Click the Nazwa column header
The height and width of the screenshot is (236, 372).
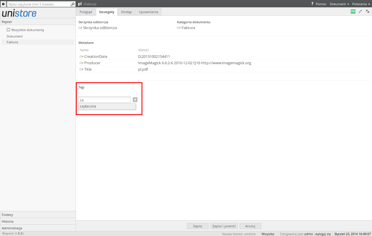pyautogui.click(x=84, y=50)
